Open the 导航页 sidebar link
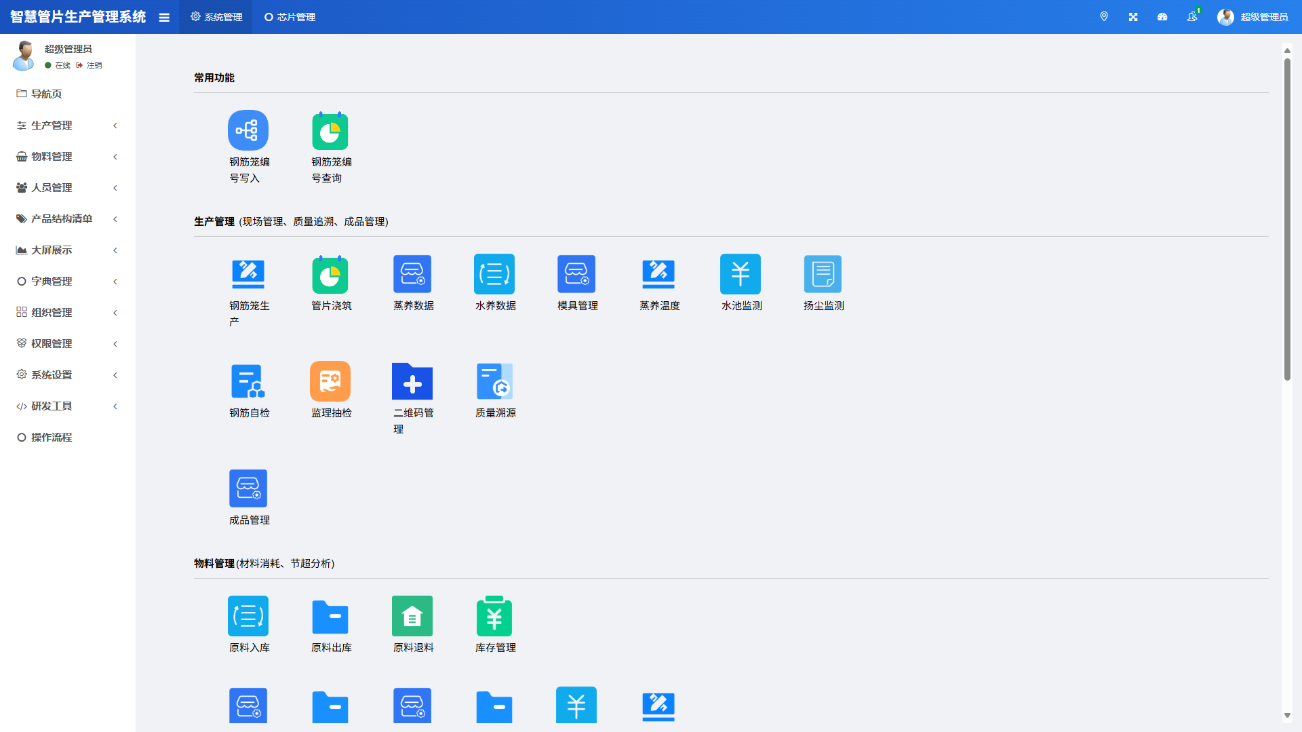 coord(46,94)
